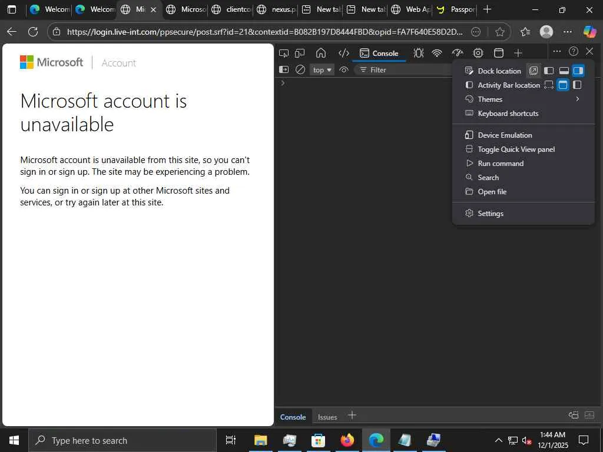Viewport: 603px width, 452px height.
Task: Click the Microsoft logo on page
Action: pyautogui.click(x=52, y=62)
